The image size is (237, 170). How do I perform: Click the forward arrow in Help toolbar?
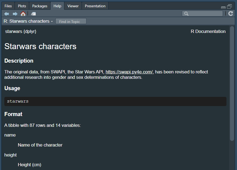point(15,14)
